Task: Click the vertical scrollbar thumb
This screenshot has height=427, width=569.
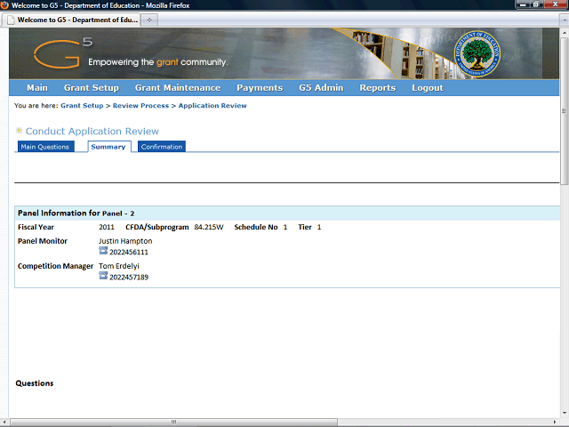Action: pos(564,111)
